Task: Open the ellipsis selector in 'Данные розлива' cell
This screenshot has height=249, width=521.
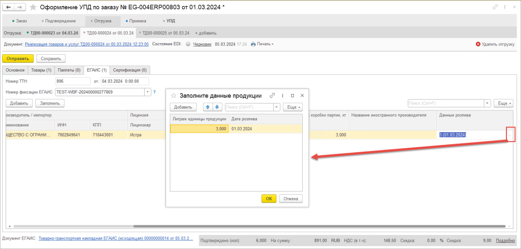Action: coord(510,135)
